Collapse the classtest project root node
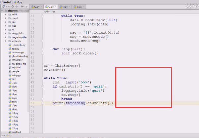The width and height of the screenshot is (199, 138). (x=2, y=11)
